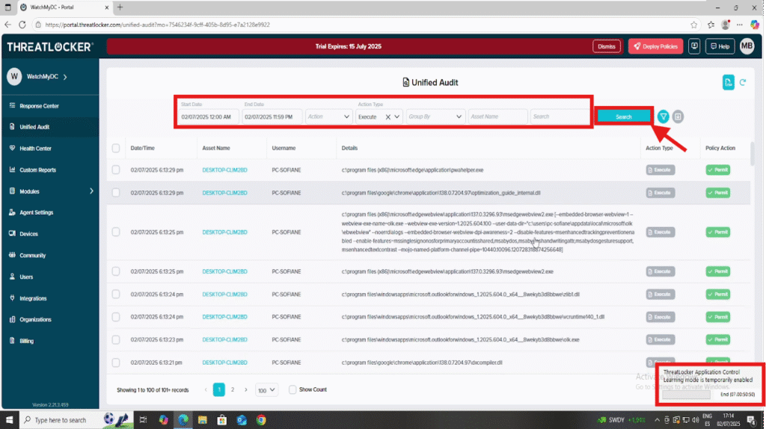Check the pwahelper.exe row checkbox
Screen dimensions: 766x429
click(x=116, y=170)
